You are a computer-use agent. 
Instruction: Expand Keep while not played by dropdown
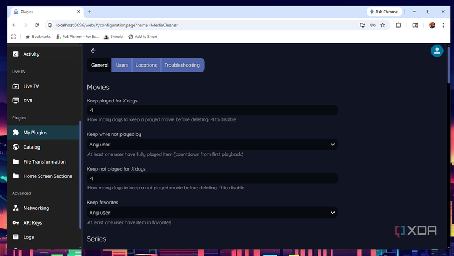212,144
